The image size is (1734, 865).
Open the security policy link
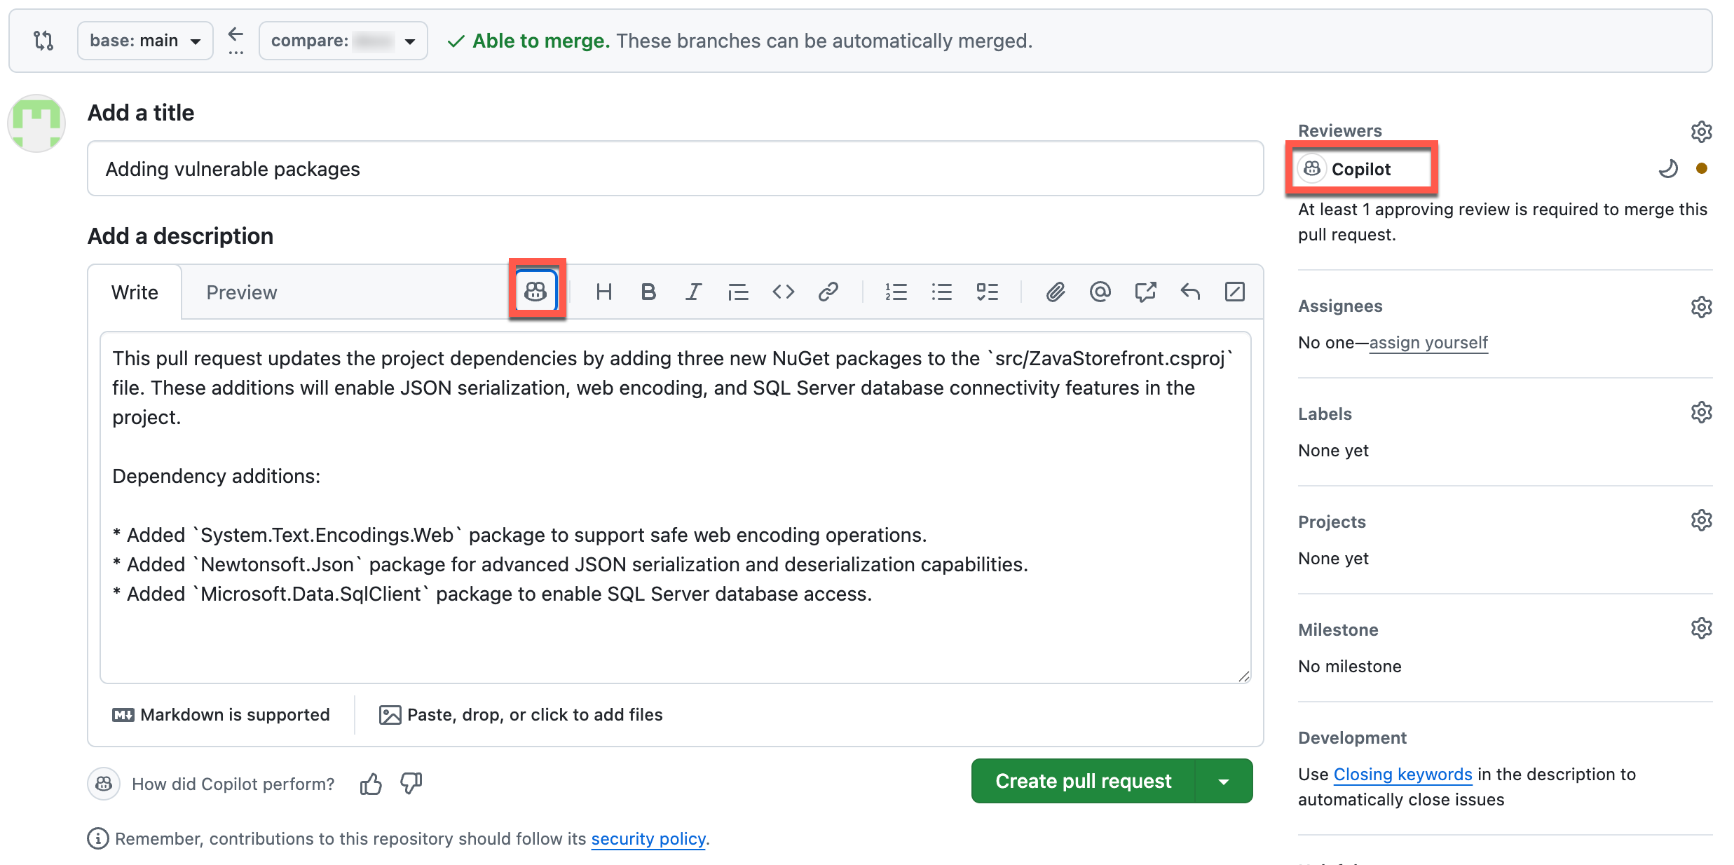click(x=648, y=838)
